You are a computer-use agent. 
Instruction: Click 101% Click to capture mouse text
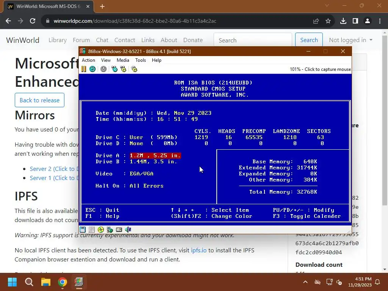pyautogui.click(x=320, y=69)
